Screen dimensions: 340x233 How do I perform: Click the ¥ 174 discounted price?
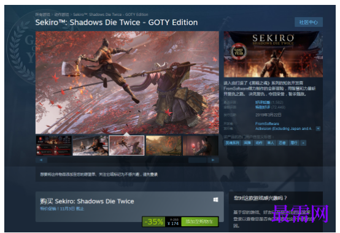point(173,223)
